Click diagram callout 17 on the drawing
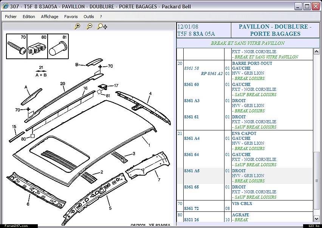Image resolution: width=322 pixels, height=228 pixels. click(116, 86)
